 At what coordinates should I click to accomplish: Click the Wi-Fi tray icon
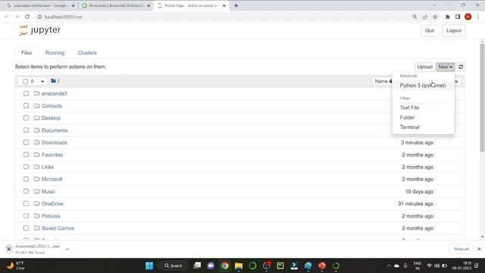(429, 265)
